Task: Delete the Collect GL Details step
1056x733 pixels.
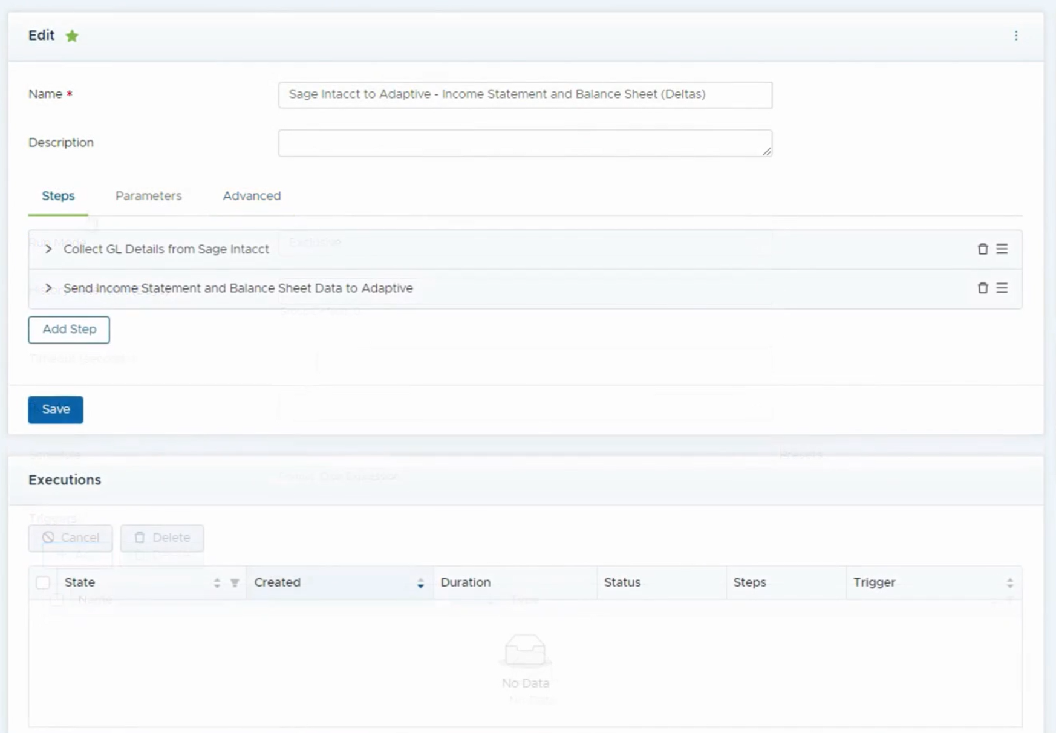Action: [x=983, y=249]
